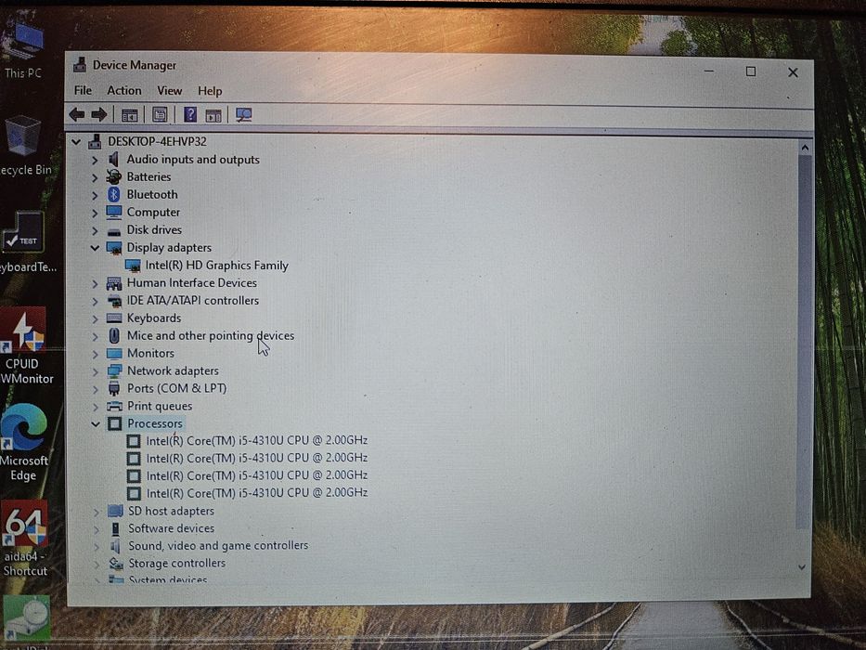Maximize the Device Manager window
Screen dimensions: 866x650
751,71
